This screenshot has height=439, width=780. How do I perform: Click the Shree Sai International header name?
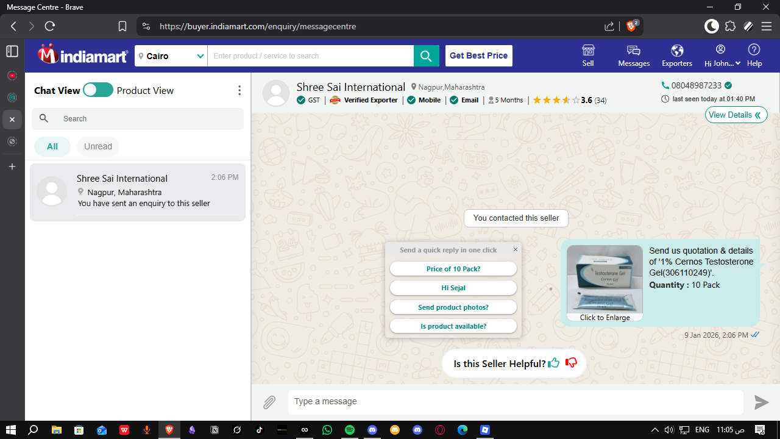coord(351,87)
